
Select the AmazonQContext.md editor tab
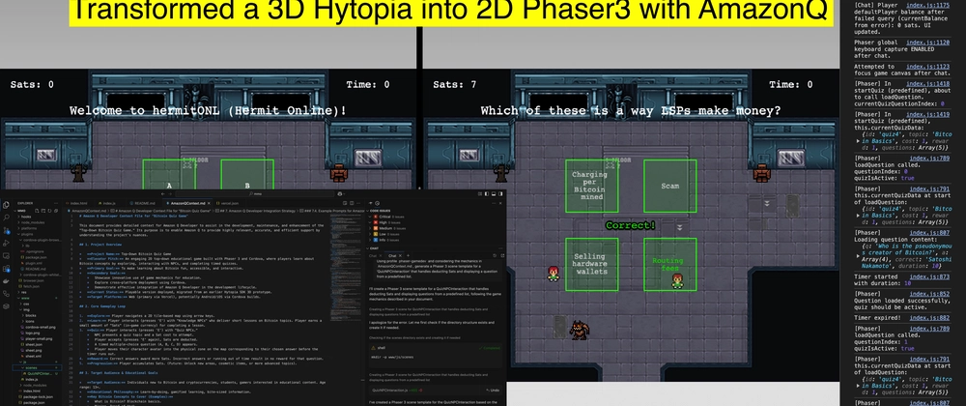(x=188, y=203)
